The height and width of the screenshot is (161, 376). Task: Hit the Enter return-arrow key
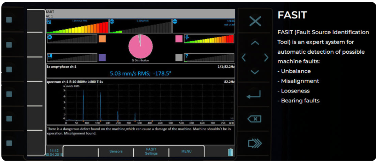point(254,95)
